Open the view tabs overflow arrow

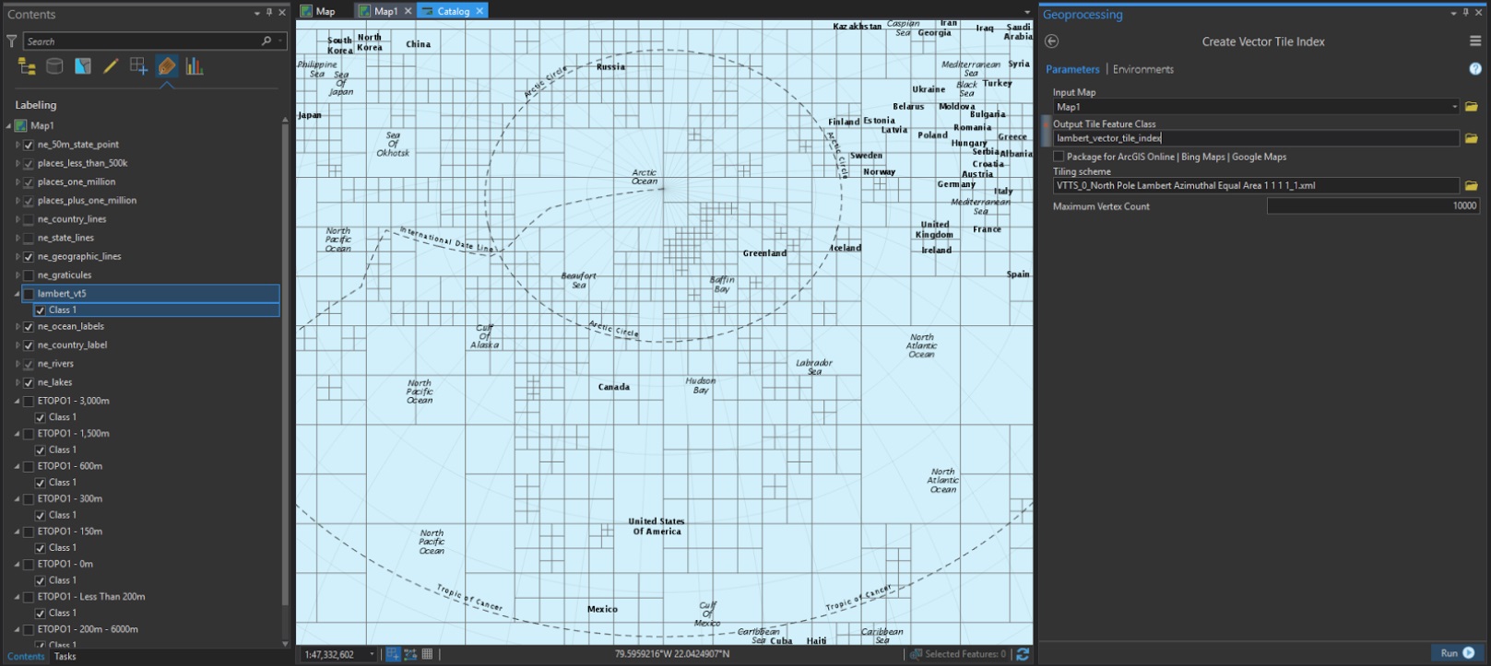point(1027,12)
